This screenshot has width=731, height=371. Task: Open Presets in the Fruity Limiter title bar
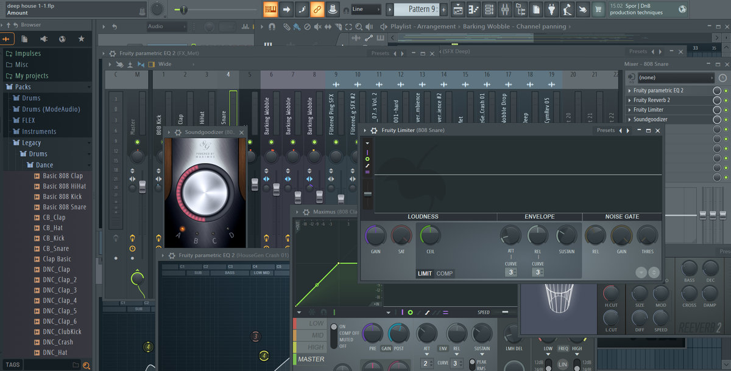pyautogui.click(x=606, y=130)
